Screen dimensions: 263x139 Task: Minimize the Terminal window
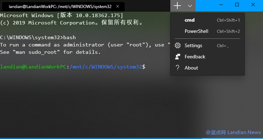click(221, 5)
